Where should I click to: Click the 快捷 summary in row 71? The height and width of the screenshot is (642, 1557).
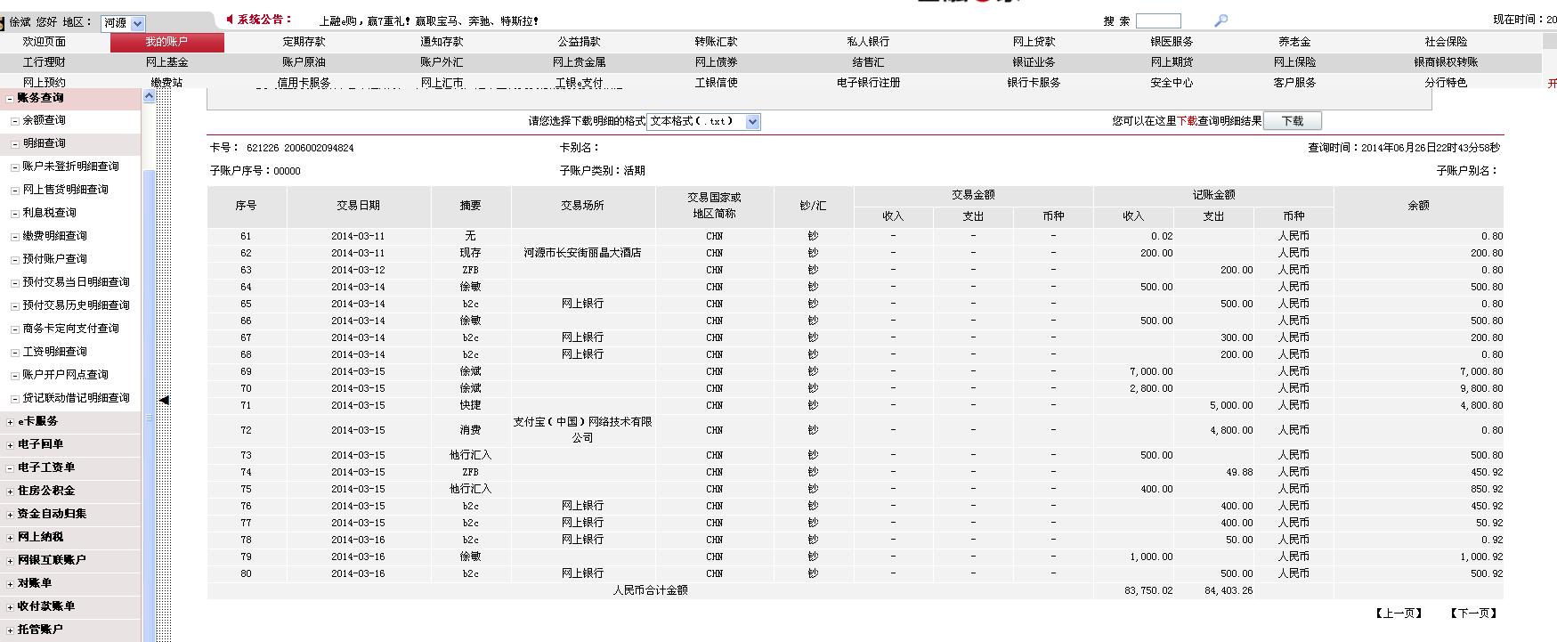[470, 405]
